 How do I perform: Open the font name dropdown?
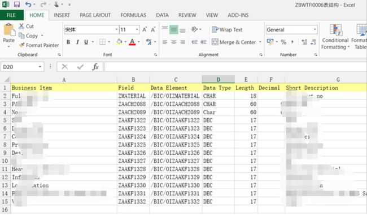tap(116, 30)
